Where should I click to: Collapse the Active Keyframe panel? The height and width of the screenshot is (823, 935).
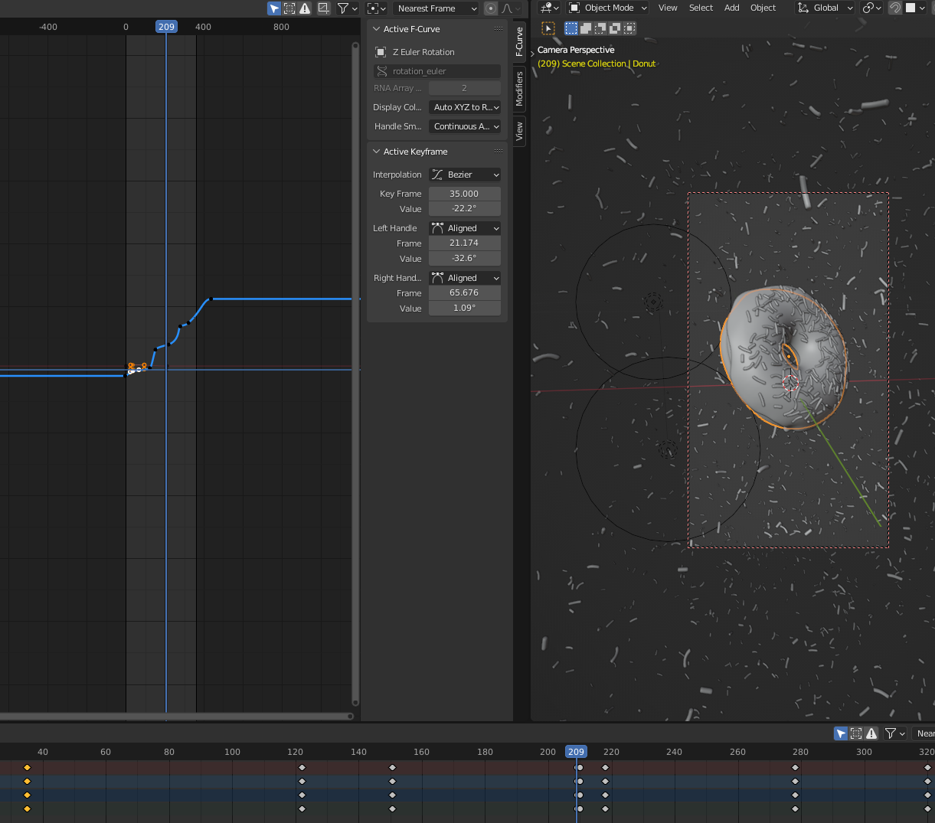[376, 152]
